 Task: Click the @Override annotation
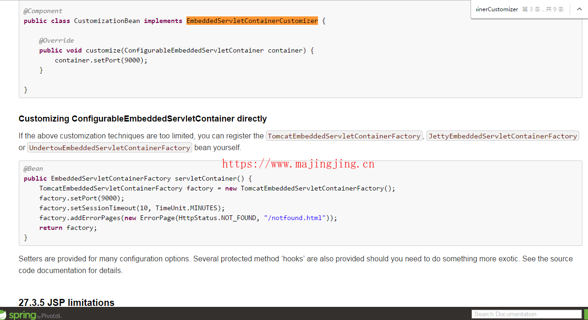(x=56, y=40)
